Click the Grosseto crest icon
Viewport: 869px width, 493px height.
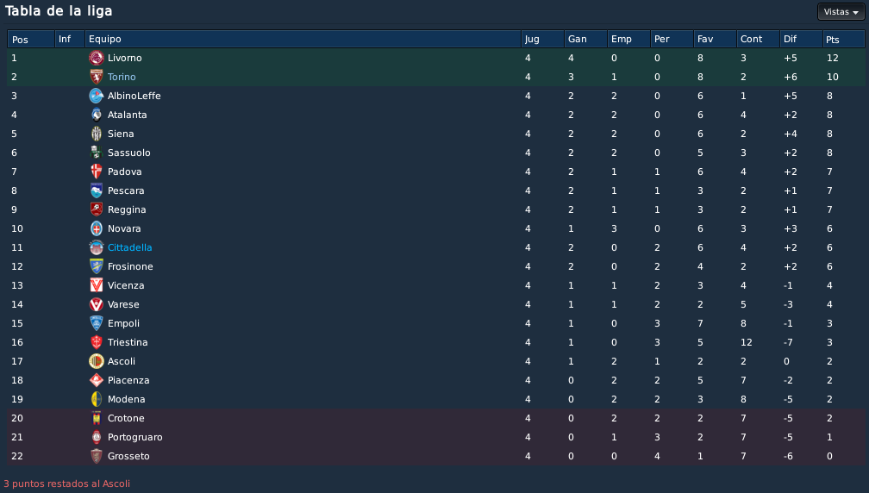[x=97, y=456]
